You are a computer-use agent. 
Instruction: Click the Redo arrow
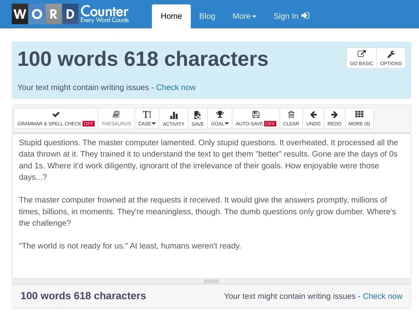pos(334,118)
